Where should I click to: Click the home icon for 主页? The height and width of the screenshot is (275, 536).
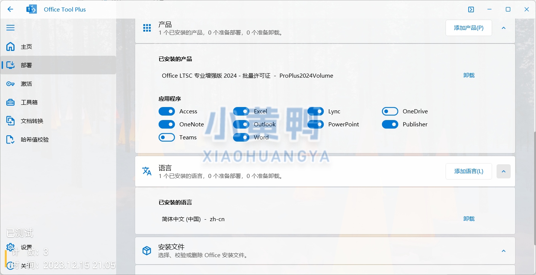coord(10,46)
